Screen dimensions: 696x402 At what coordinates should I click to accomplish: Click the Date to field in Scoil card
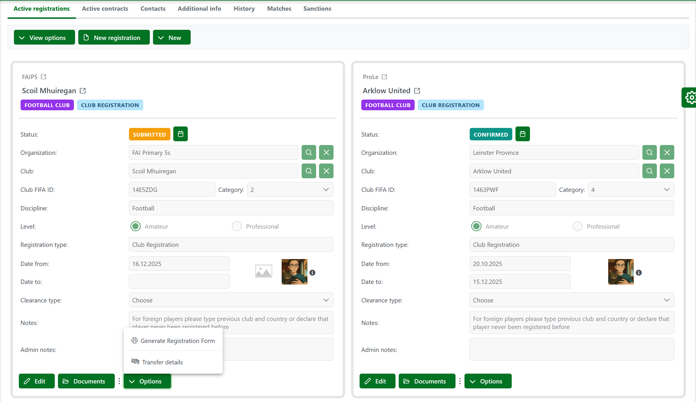coord(179,282)
